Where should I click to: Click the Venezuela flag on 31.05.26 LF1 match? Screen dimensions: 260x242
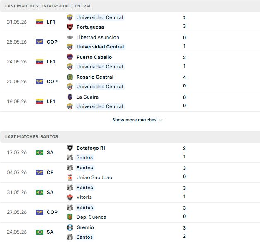[40, 22]
